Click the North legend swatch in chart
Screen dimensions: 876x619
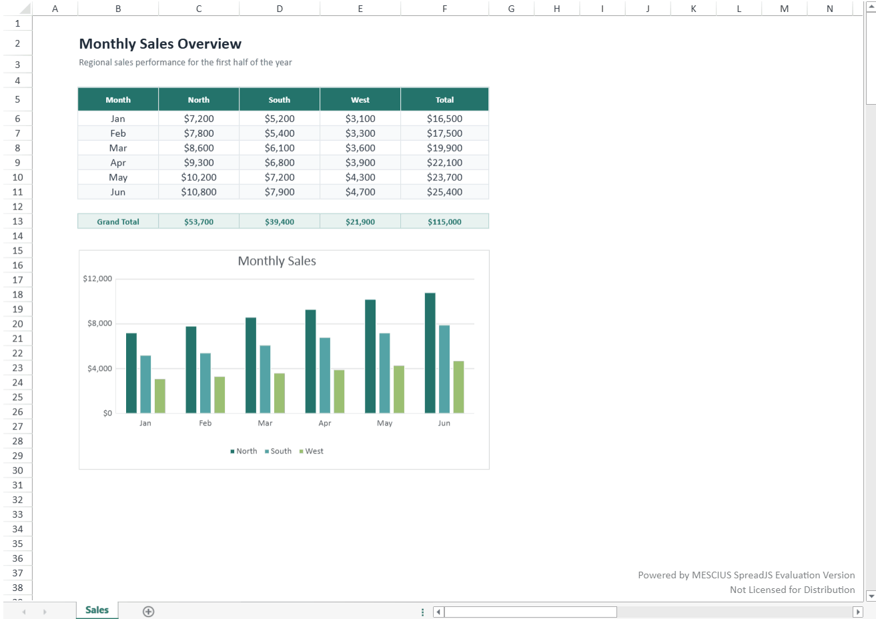[232, 452]
